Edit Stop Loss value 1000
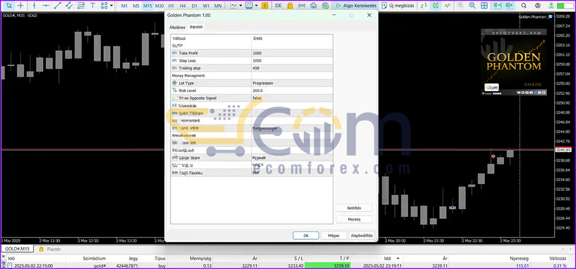 [292, 61]
